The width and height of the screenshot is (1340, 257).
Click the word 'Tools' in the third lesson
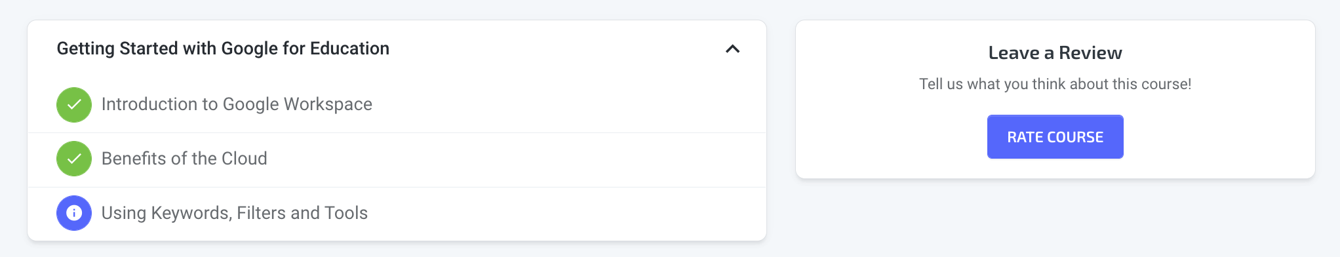346,213
